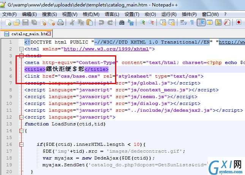Paste from clipboard with the toolbar paste icon
The image size is (245, 175).
click(x=90, y=22)
